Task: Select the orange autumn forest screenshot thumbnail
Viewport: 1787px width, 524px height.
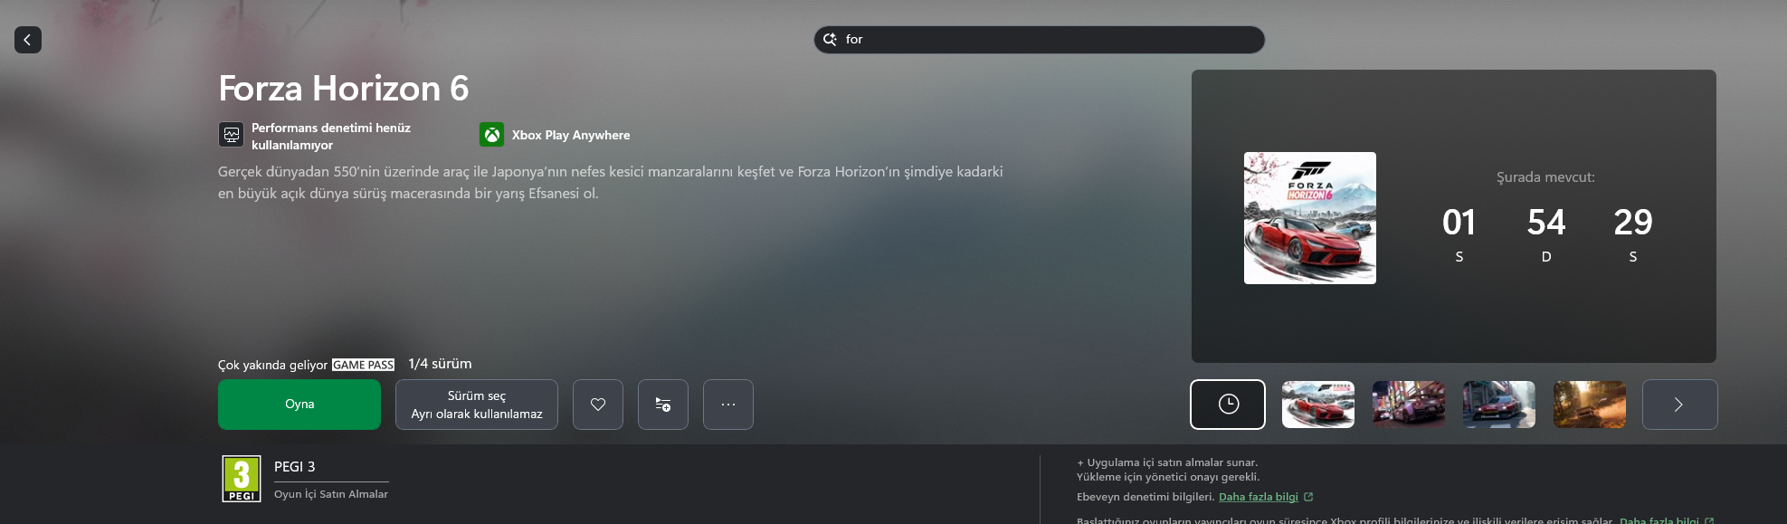Action: 1590,405
